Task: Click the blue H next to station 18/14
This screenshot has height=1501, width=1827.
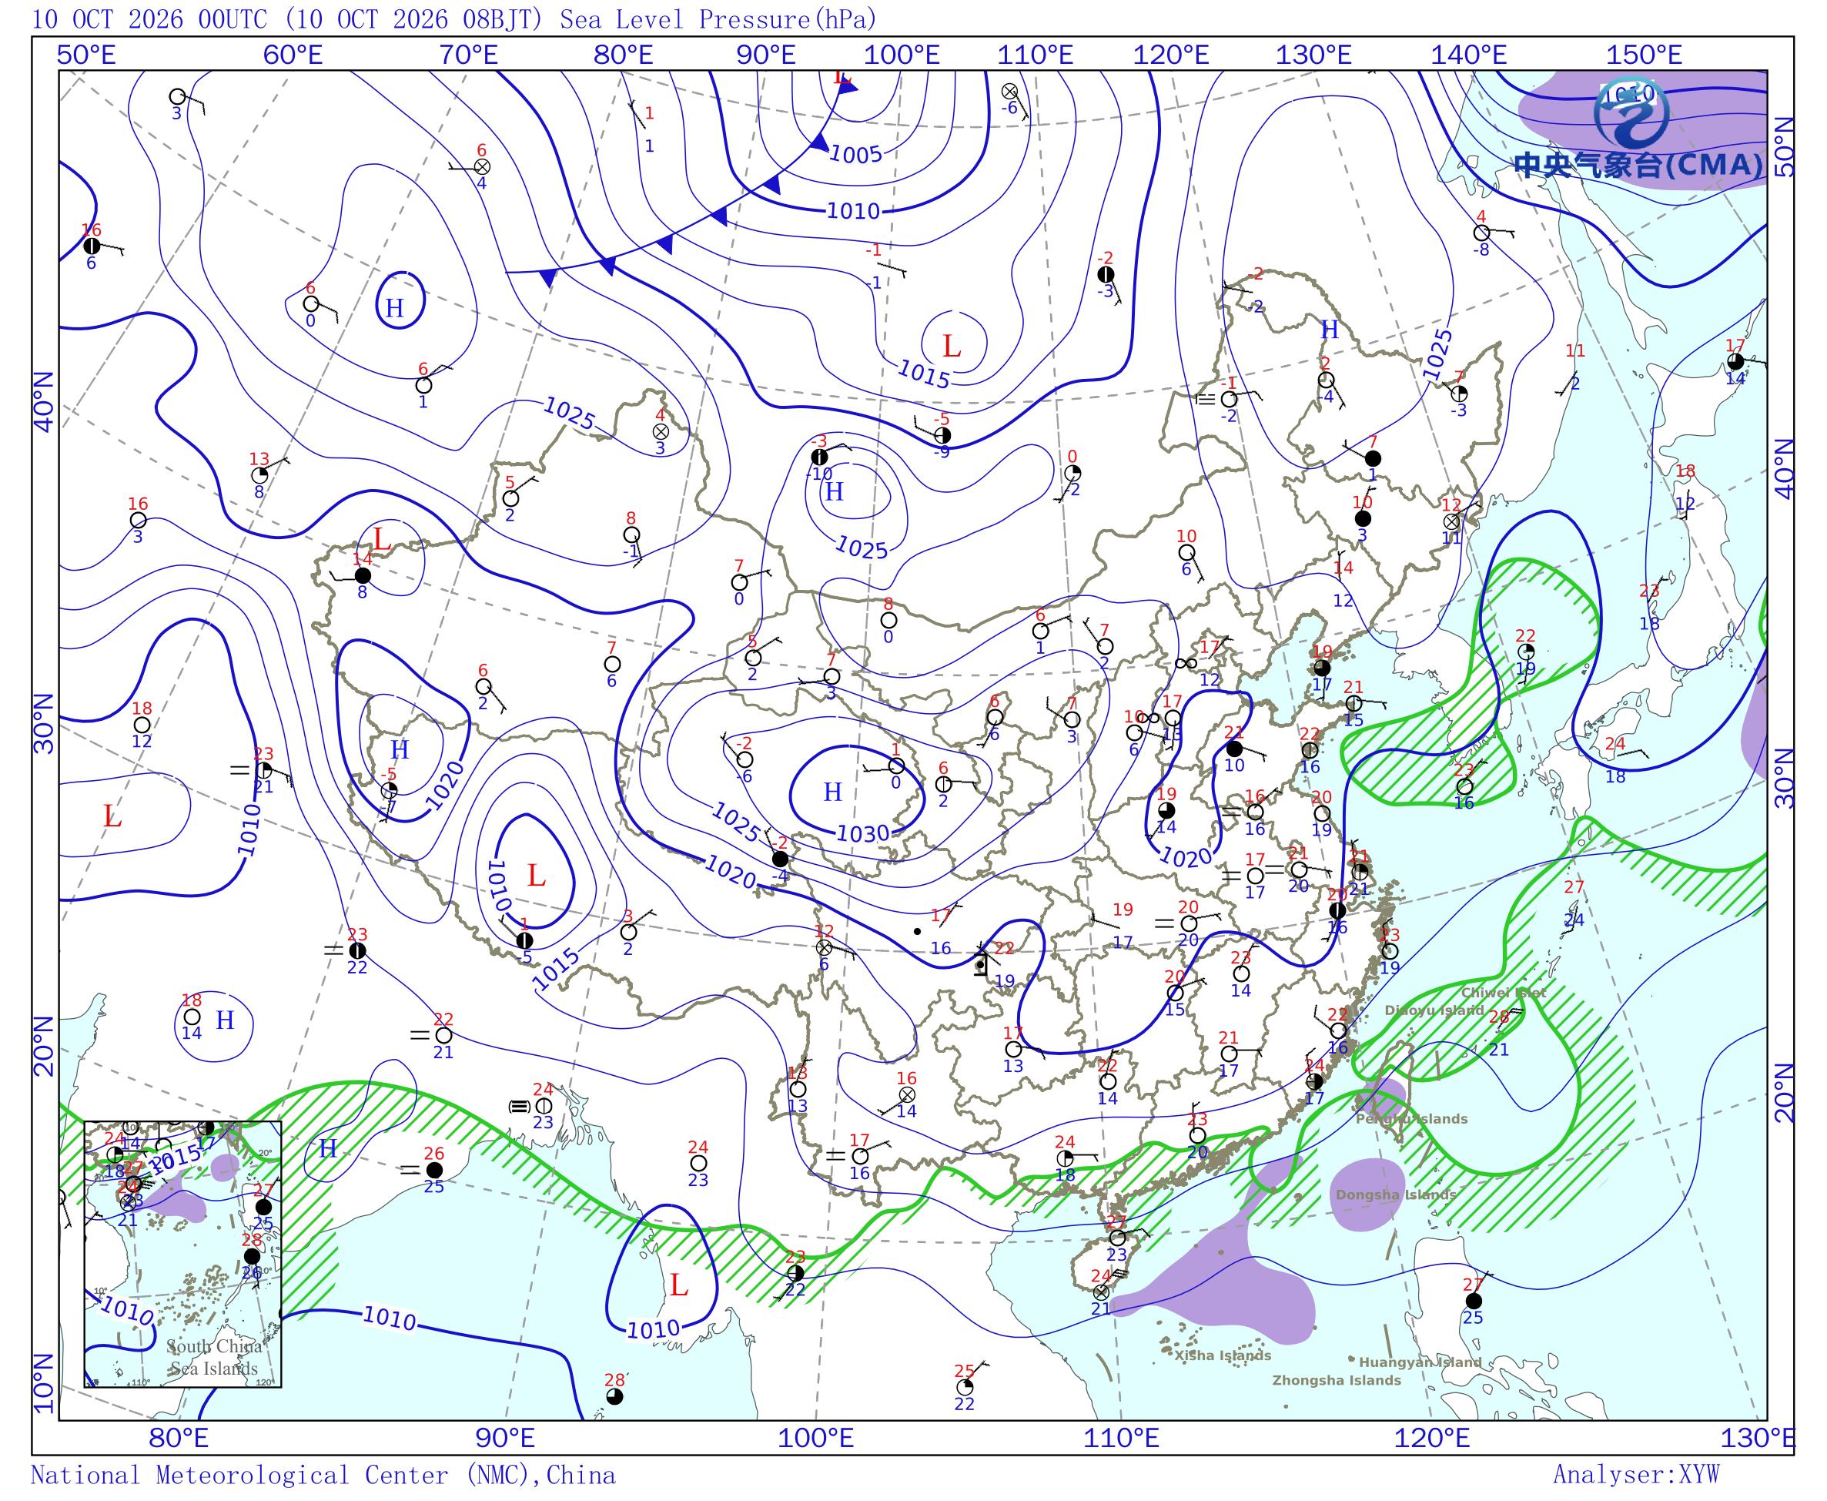Action: point(225,1021)
